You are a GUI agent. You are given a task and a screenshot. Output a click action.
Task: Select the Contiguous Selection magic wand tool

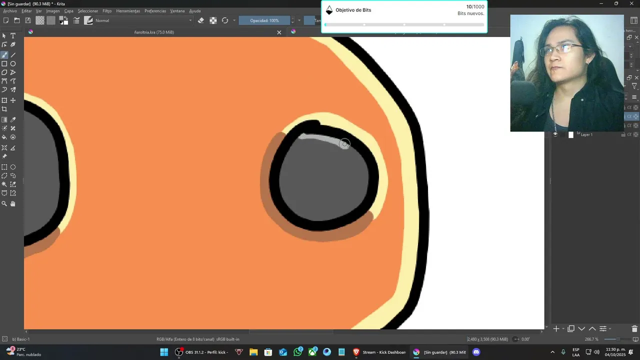point(4,184)
